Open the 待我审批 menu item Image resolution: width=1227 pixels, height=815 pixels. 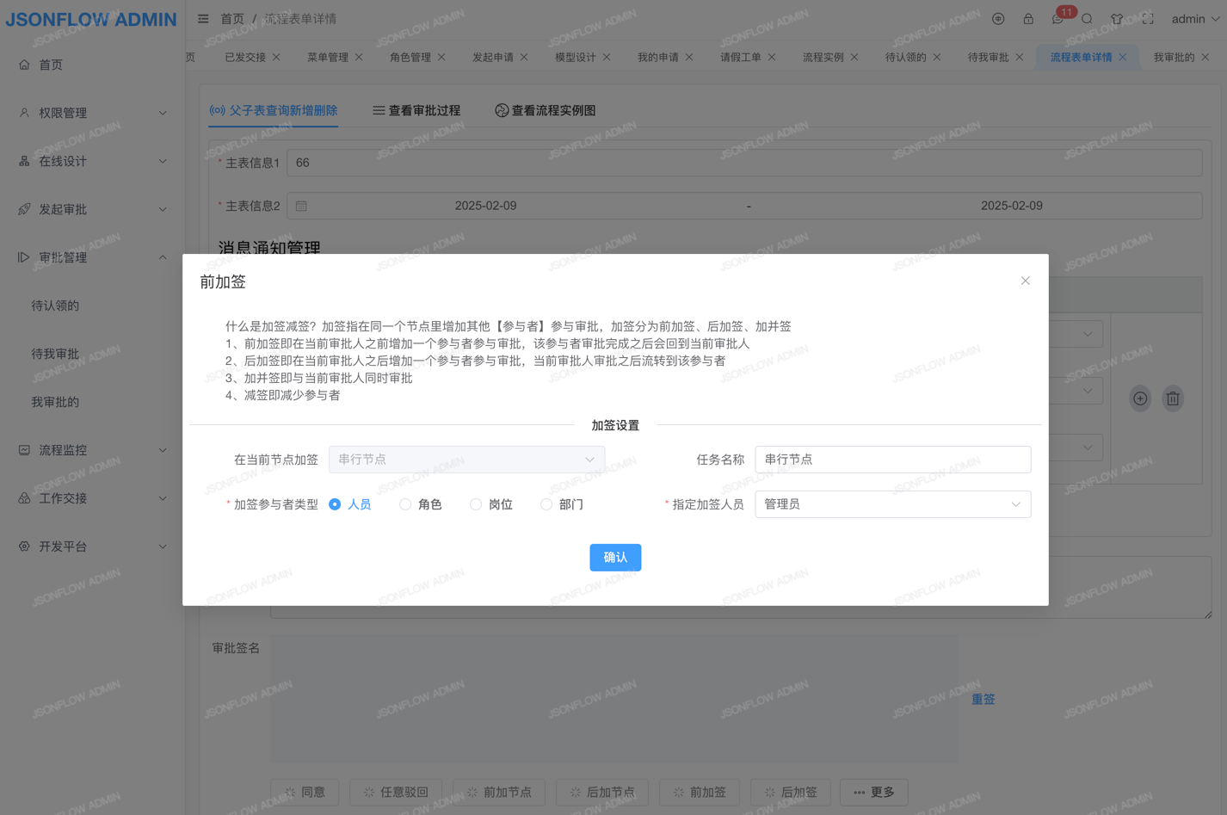coord(55,354)
